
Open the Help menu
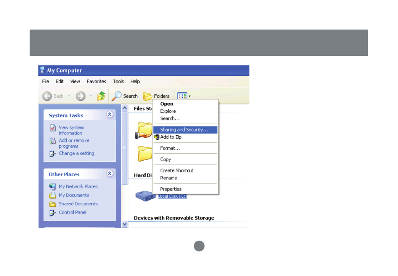click(x=135, y=82)
